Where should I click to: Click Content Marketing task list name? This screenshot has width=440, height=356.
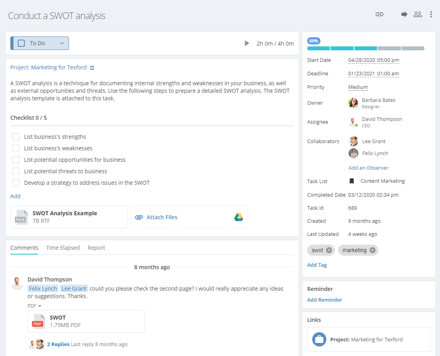pyautogui.click(x=383, y=181)
